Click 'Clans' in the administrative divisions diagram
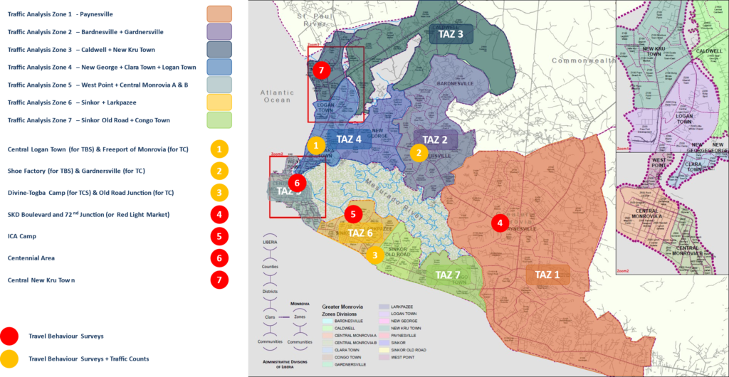The height and width of the screenshot is (377, 729). (x=270, y=317)
